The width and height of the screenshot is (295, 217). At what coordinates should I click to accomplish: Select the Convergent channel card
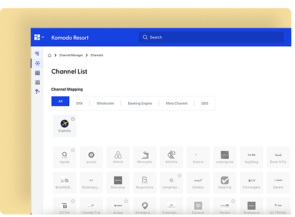click(x=252, y=183)
